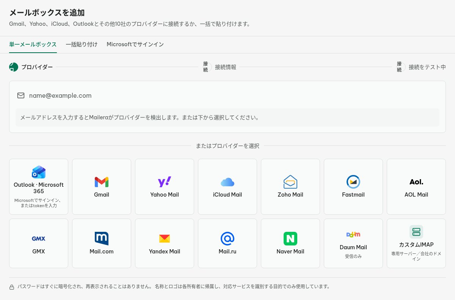The image size is (455, 300).
Task: Click the またはプロバイダーを選択 divider label
Action: point(227,146)
